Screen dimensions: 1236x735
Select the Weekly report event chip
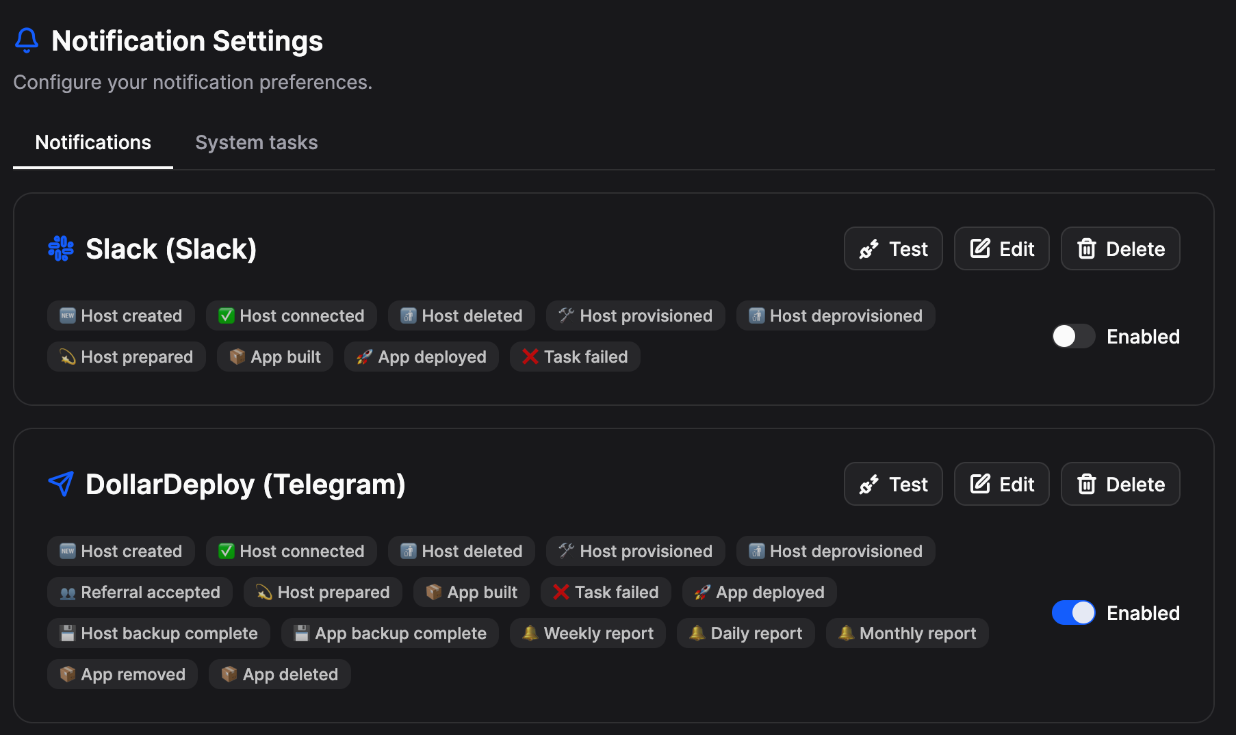point(587,633)
